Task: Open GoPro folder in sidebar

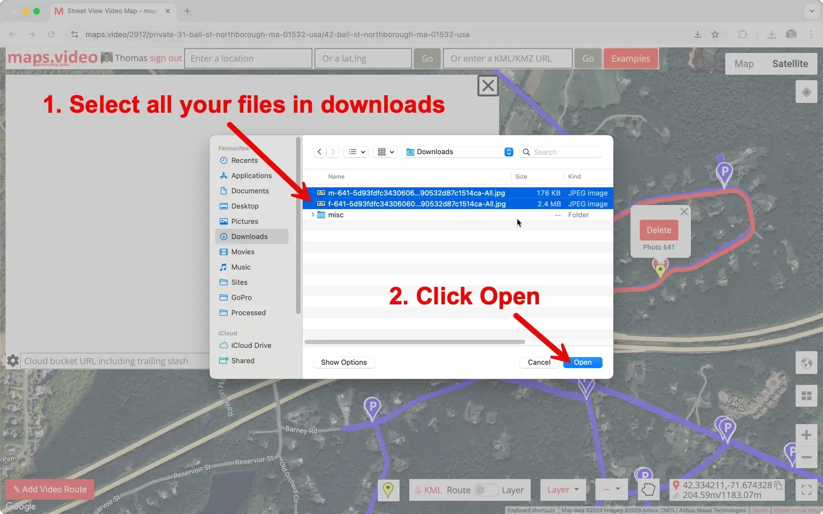Action: [x=251, y=297]
